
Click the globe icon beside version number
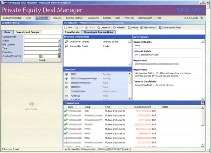pyautogui.click(x=202, y=18)
